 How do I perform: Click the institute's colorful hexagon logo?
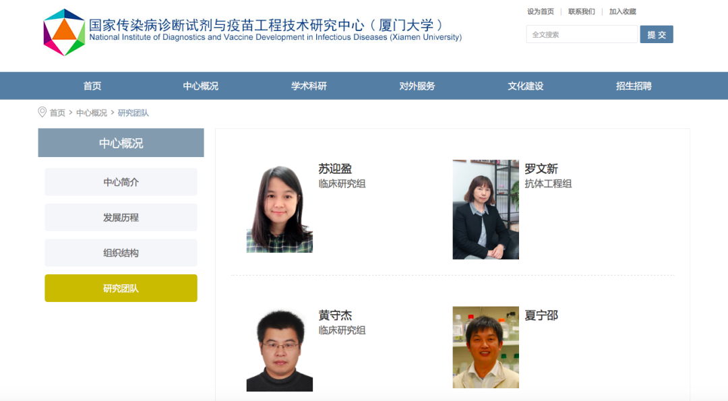click(64, 32)
